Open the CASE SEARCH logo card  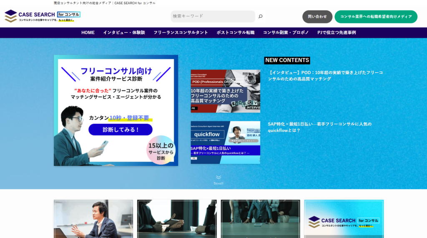tap(344, 219)
